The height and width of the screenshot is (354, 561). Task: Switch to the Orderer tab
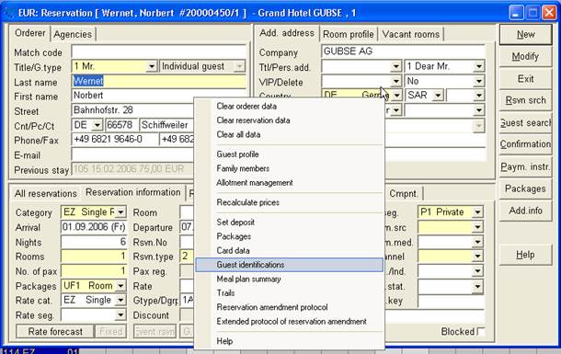29,33
